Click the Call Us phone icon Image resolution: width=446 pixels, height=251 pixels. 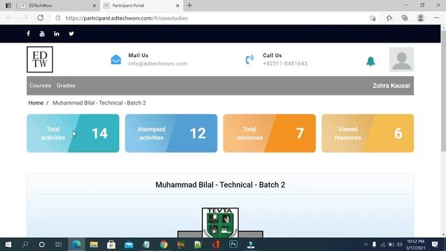(249, 59)
